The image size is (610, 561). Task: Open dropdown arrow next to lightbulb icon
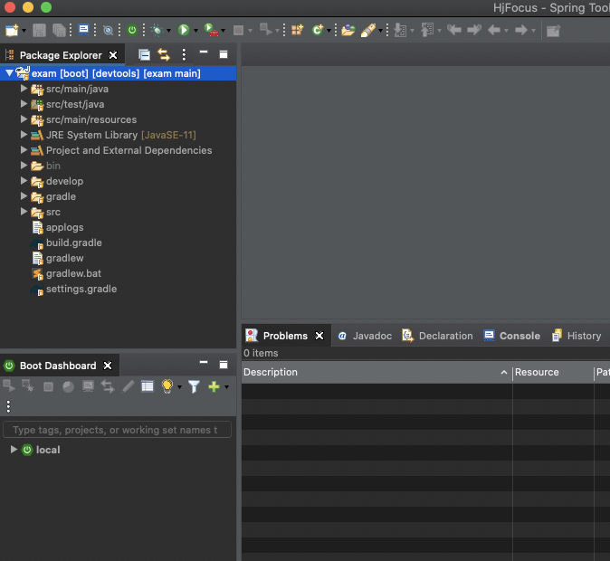pos(179,387)
